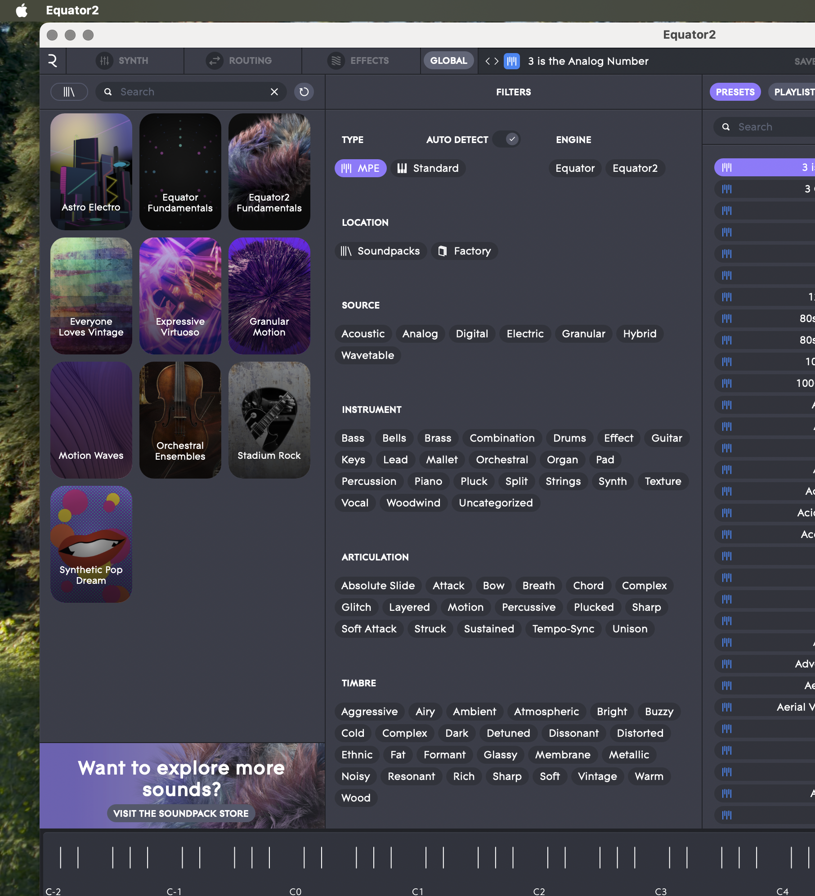
Task: Select the Analog source filter
Action: coord(420,334)
